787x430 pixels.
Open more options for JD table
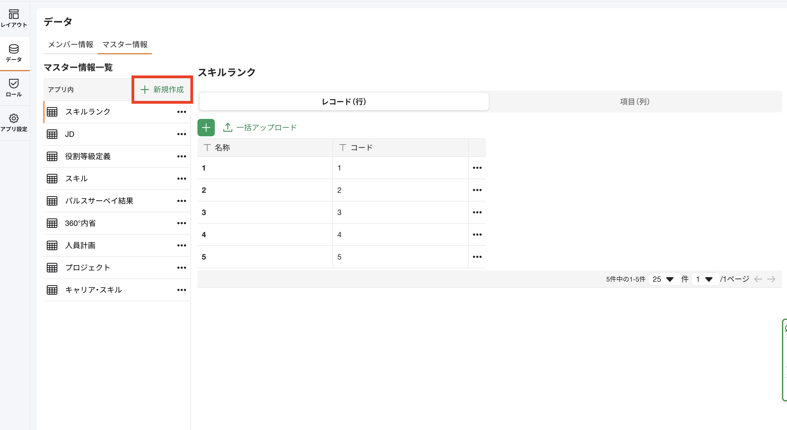click(x=181, y=134)
